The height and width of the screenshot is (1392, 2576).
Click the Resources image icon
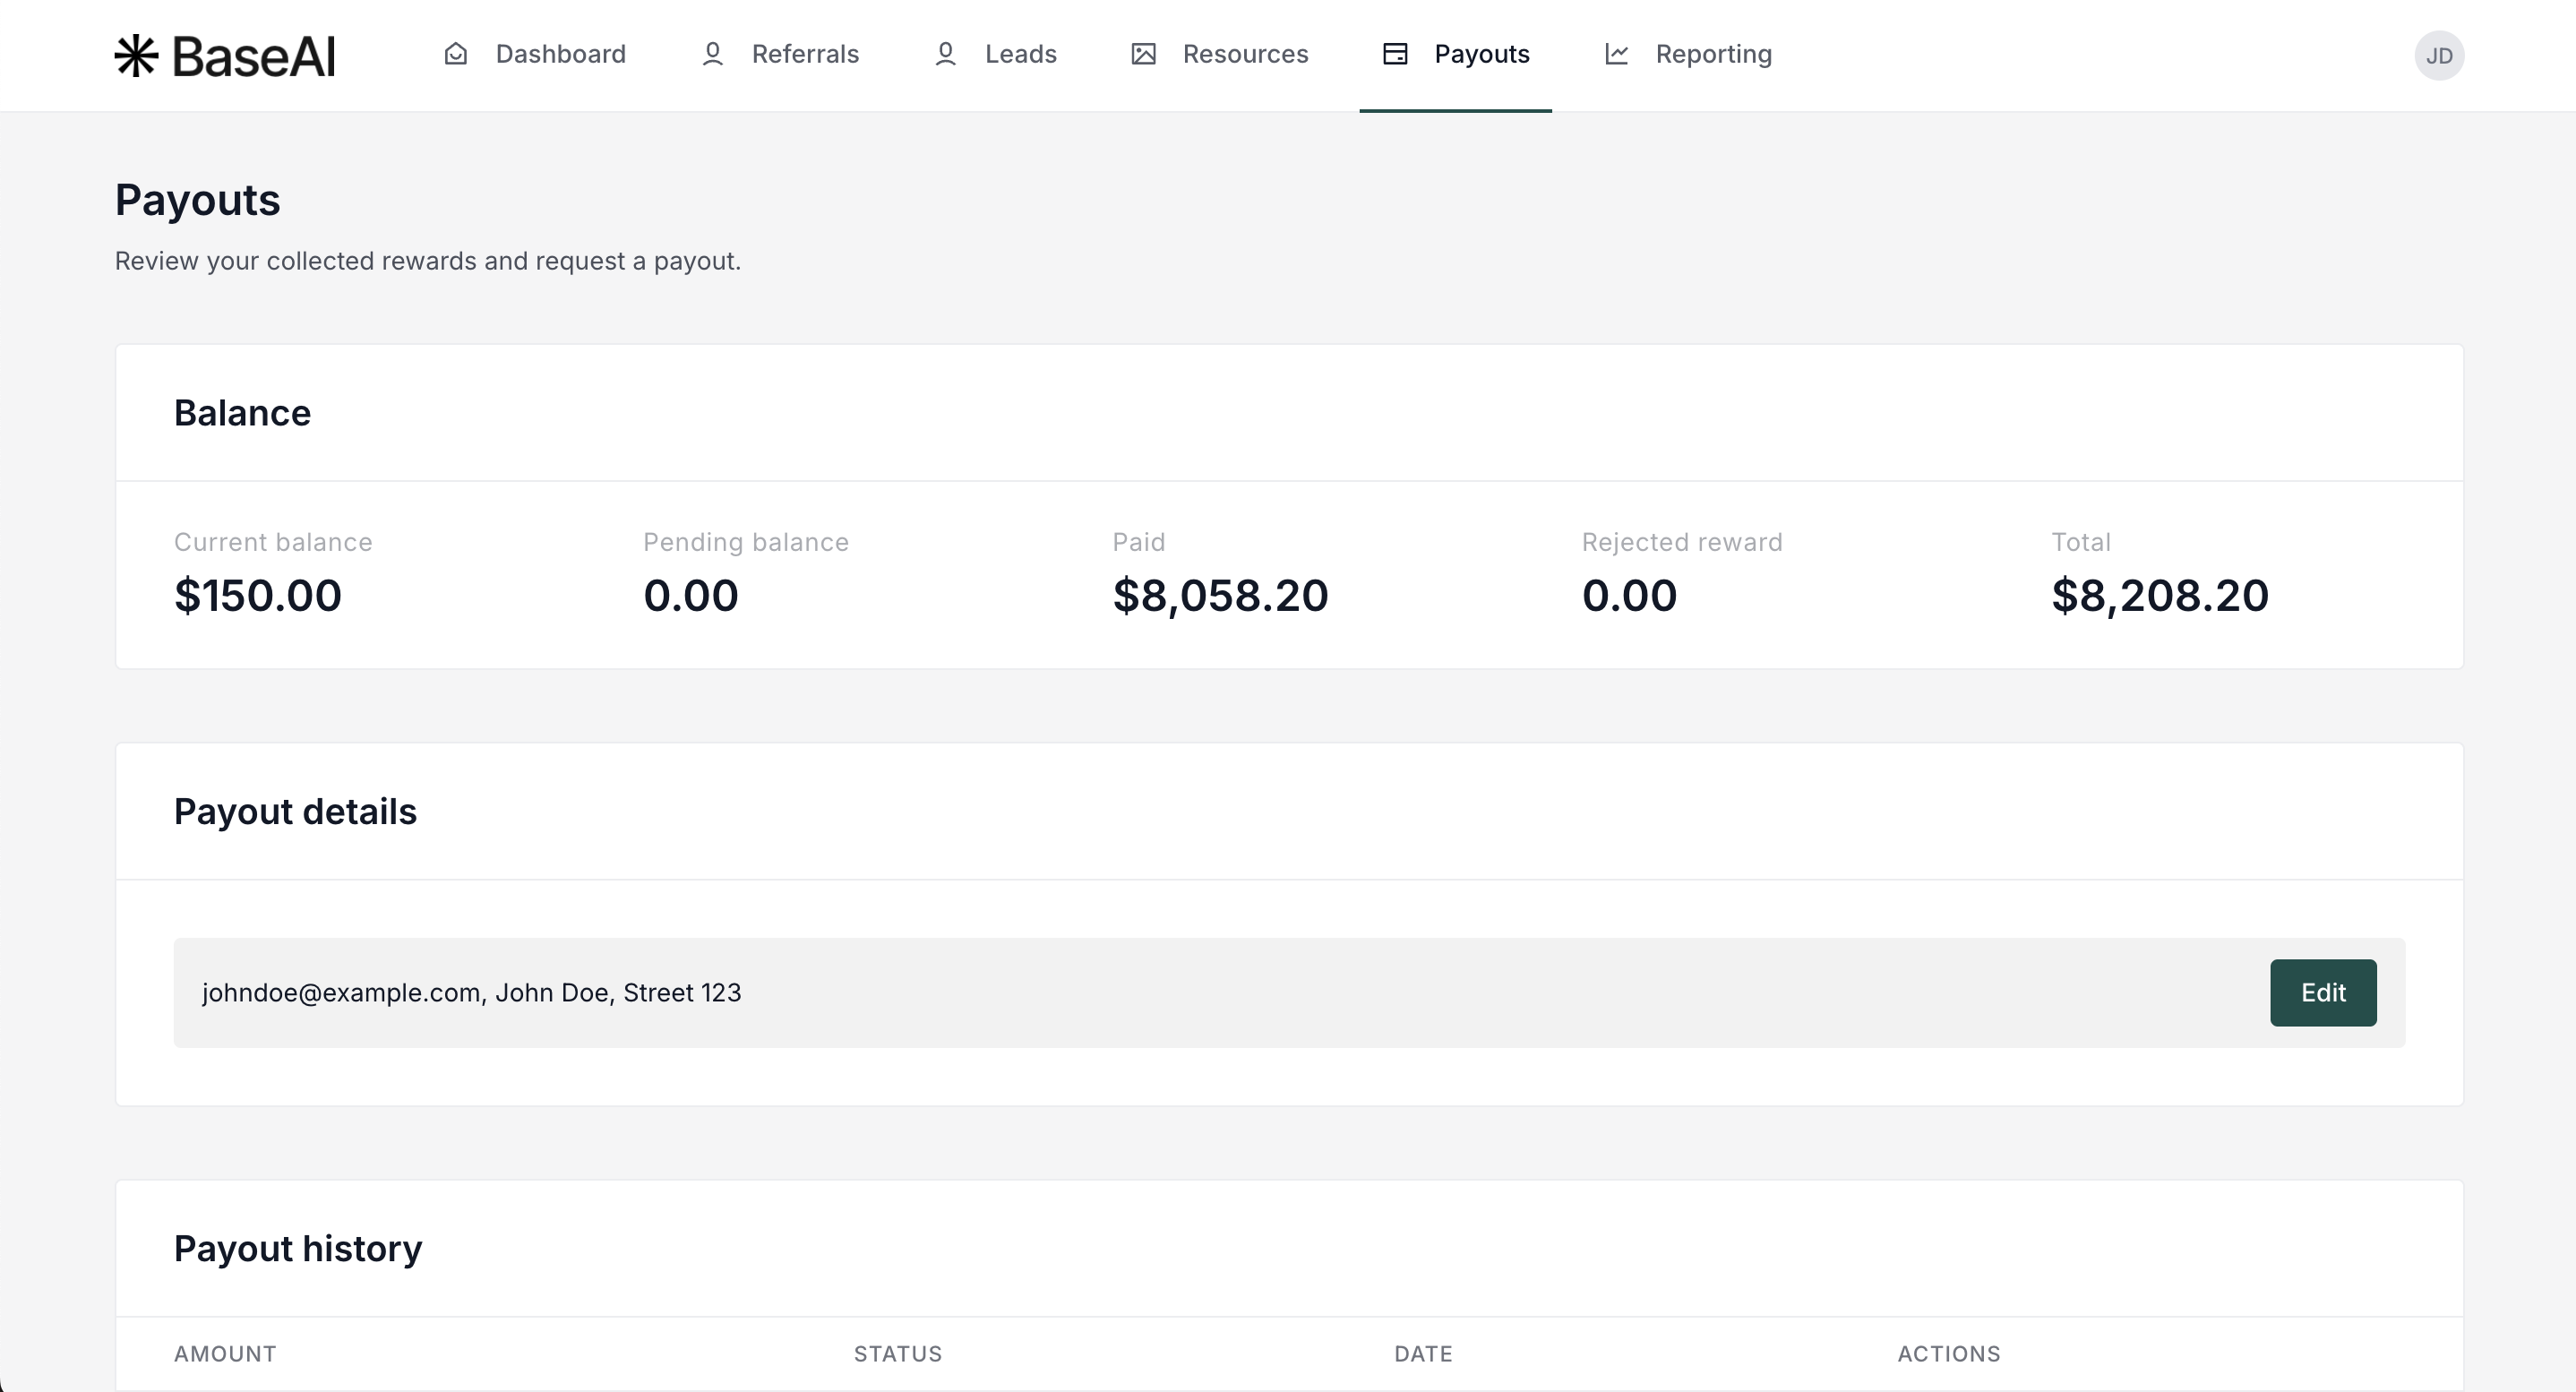point(1143,54)
